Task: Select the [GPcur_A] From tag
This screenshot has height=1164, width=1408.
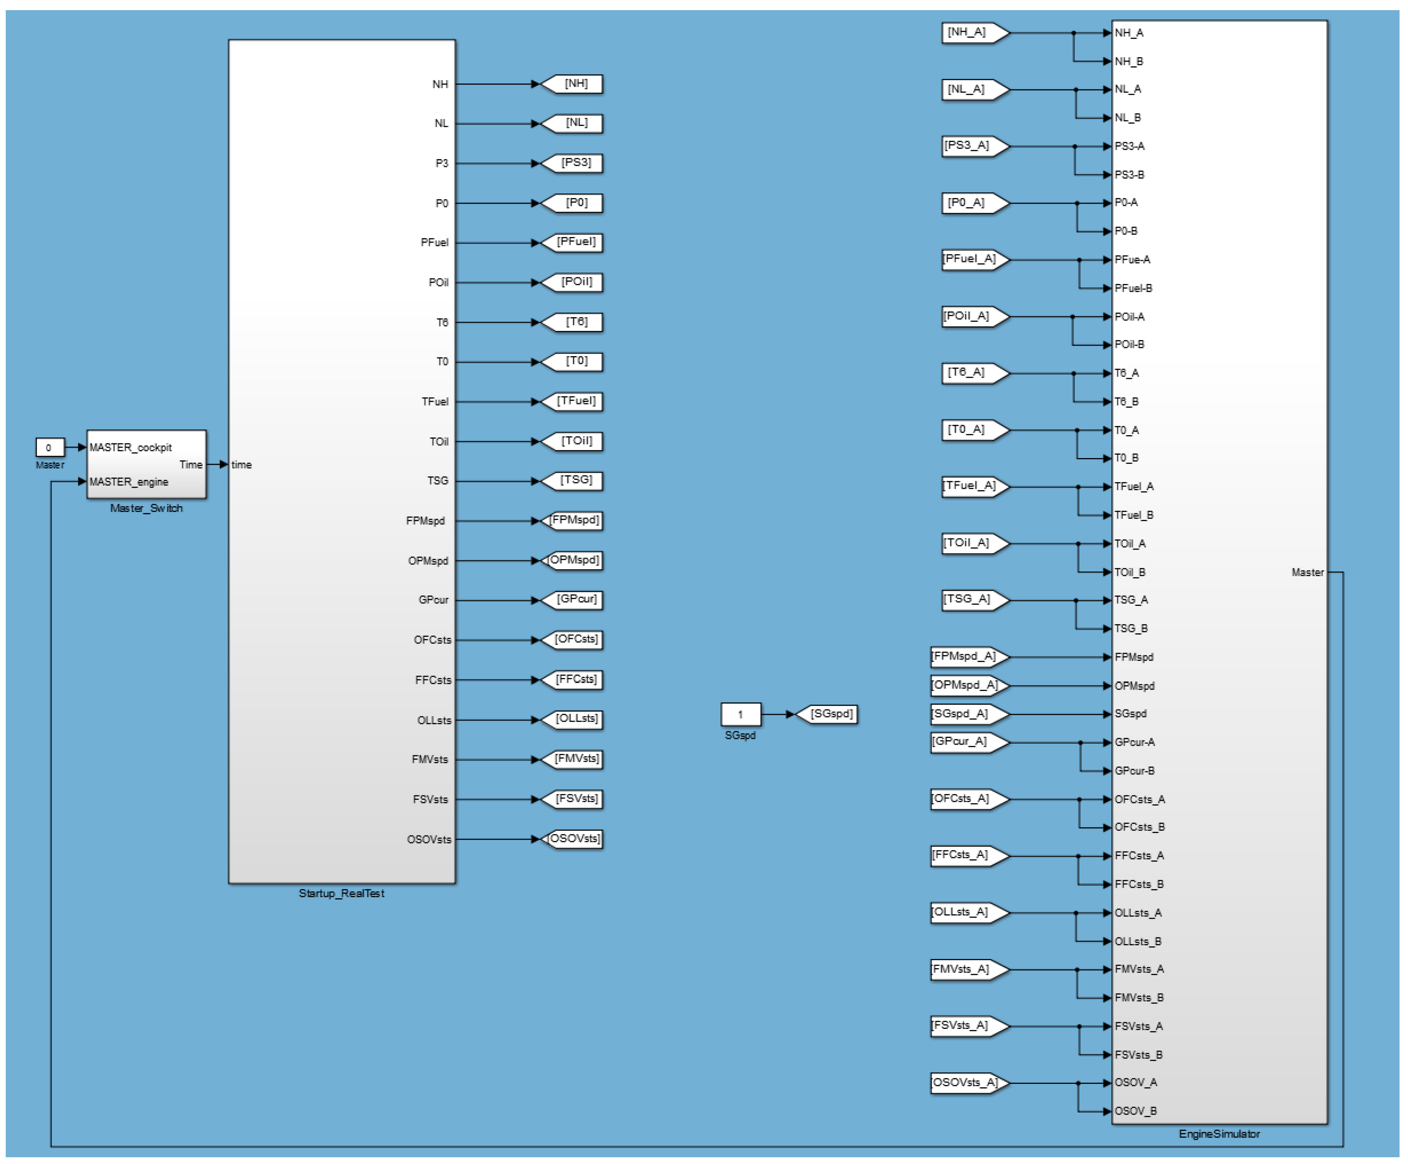Action: coord(966,742)
